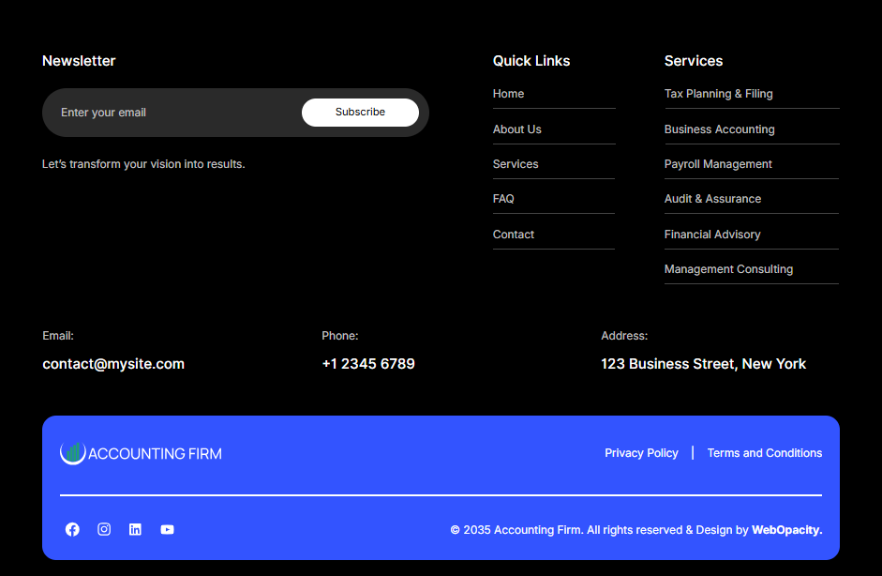Open the Facebook social icon
This screenshot has height=576, width=882.
72,529
